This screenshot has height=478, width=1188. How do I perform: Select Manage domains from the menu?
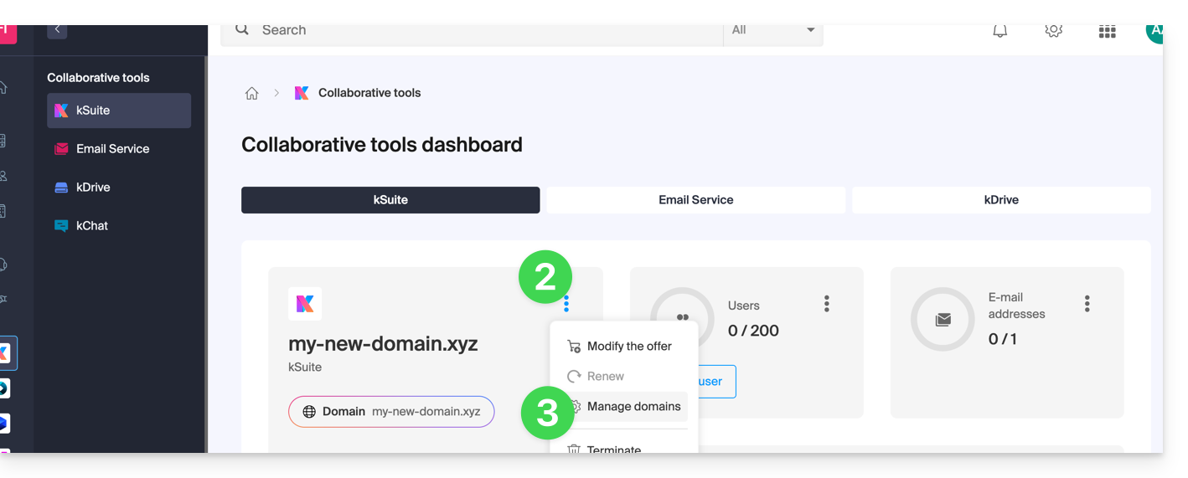pyautogui.click(x=633, y=407)
